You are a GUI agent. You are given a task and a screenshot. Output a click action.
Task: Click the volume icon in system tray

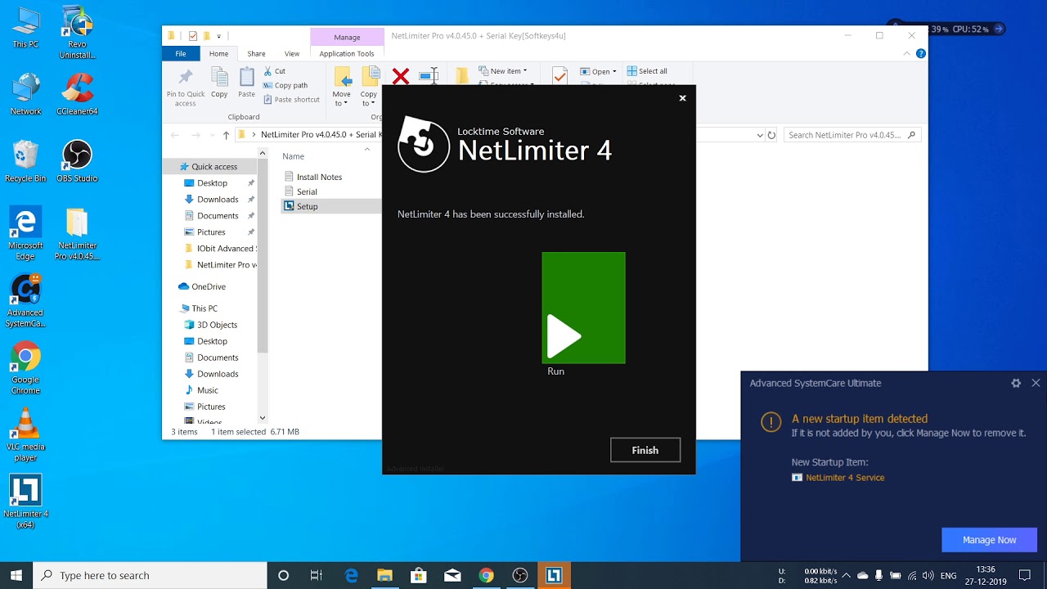click(929, 576)
